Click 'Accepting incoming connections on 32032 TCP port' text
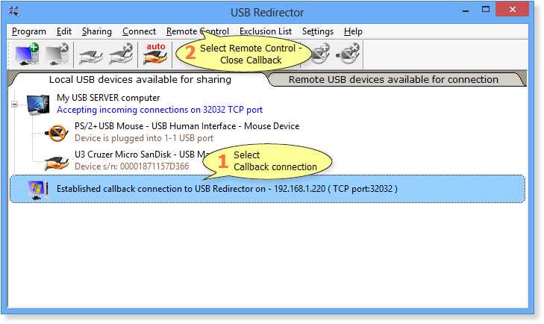Viewport: 544px width, 324px height. pos(160,110)
